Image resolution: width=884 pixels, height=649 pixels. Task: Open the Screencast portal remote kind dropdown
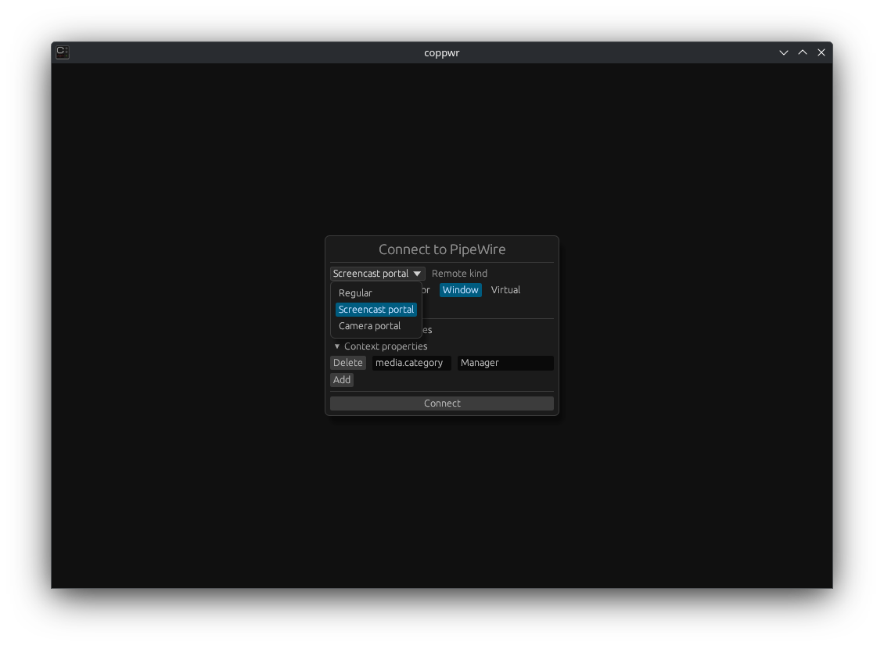point(378,274)
